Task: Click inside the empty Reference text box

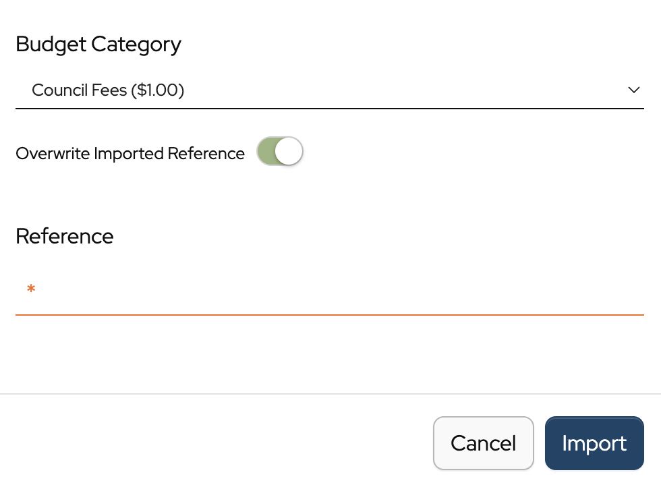Action: click(x=329, y=291)
